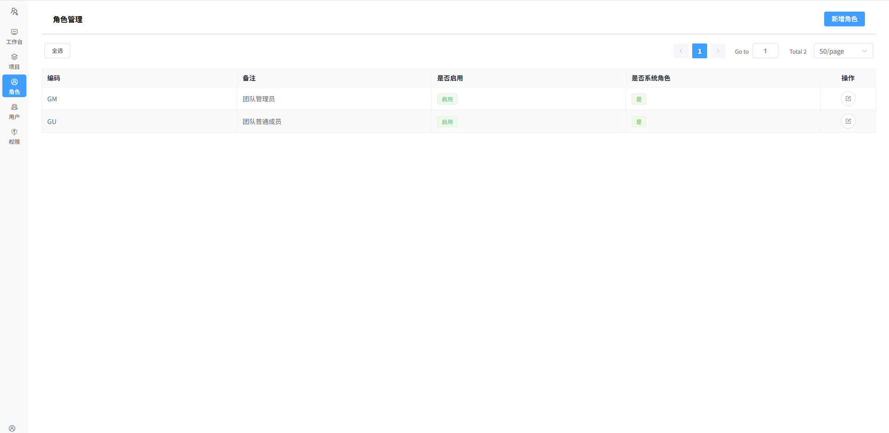Viewport: 889px width, 433px height.
Task: Go to 项目 projects in sidebar
Action: click(14, 62)
